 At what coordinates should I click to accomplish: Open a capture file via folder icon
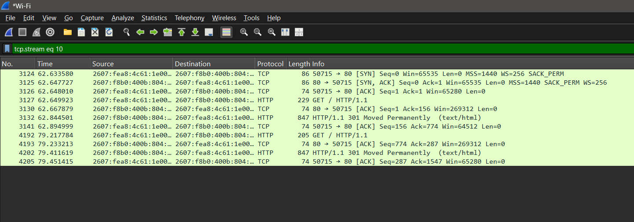point(68,32)
